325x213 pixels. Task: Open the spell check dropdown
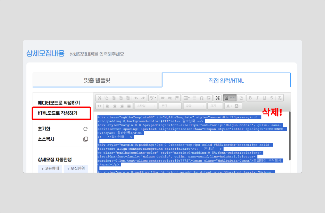153,98
